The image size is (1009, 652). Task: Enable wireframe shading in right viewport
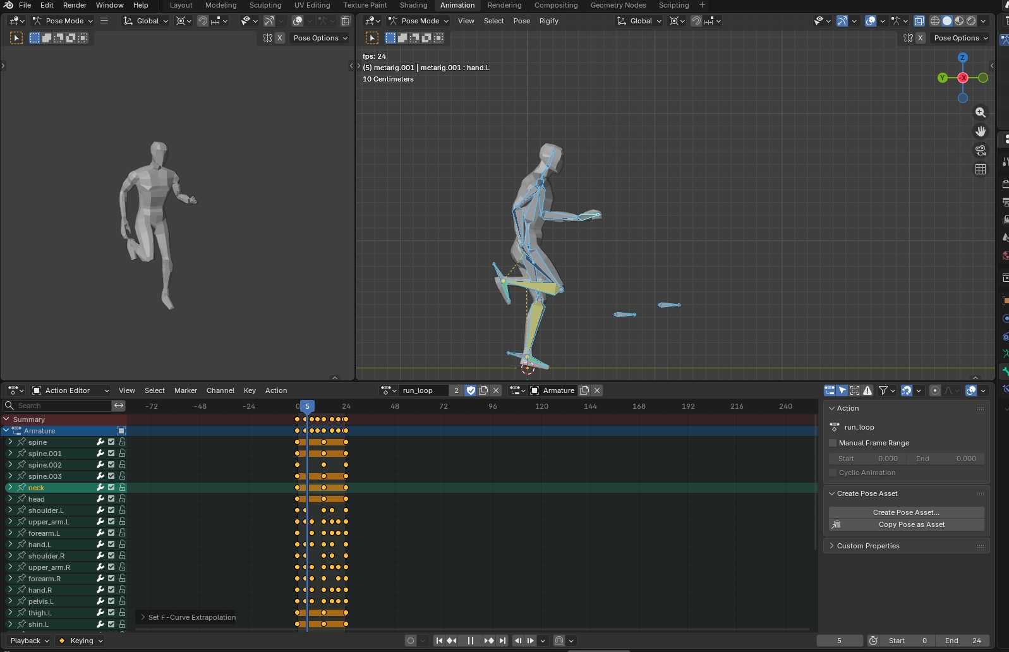[x=935, y=21]
